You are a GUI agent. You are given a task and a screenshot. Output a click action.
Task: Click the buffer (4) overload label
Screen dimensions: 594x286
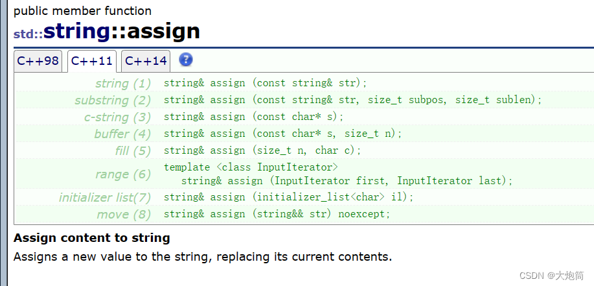(122, 134)
